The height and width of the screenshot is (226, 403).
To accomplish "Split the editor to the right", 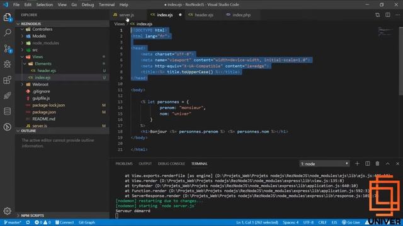I will pyautogui.click(x=388, y=15).
